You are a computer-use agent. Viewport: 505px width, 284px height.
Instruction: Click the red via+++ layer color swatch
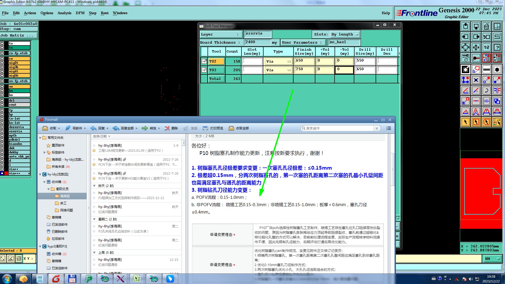click(6, 173)
